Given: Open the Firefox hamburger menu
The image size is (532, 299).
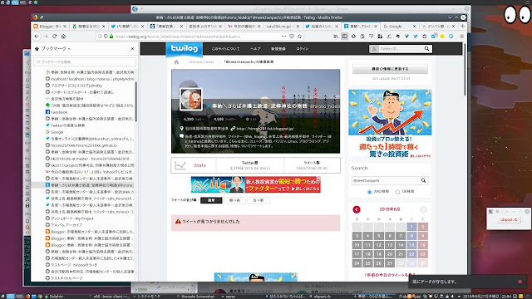Looking at the screenshot, I should click(x=461, y=37).
